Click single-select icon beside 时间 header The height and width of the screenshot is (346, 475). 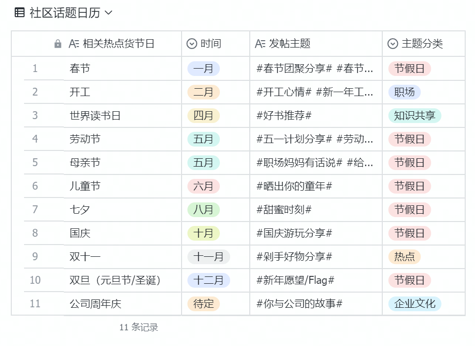click(191, 44)
